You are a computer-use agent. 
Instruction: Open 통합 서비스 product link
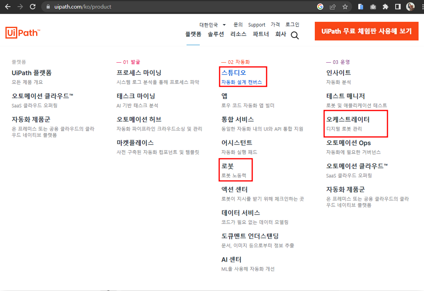coord(237,119)
